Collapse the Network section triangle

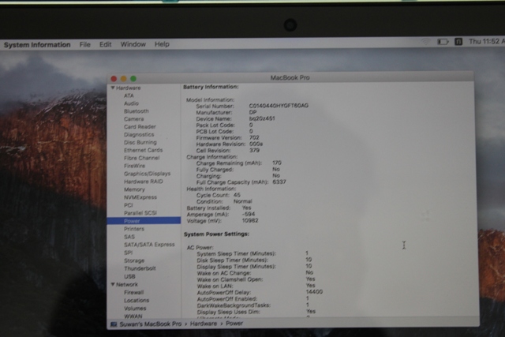(113, 284)
